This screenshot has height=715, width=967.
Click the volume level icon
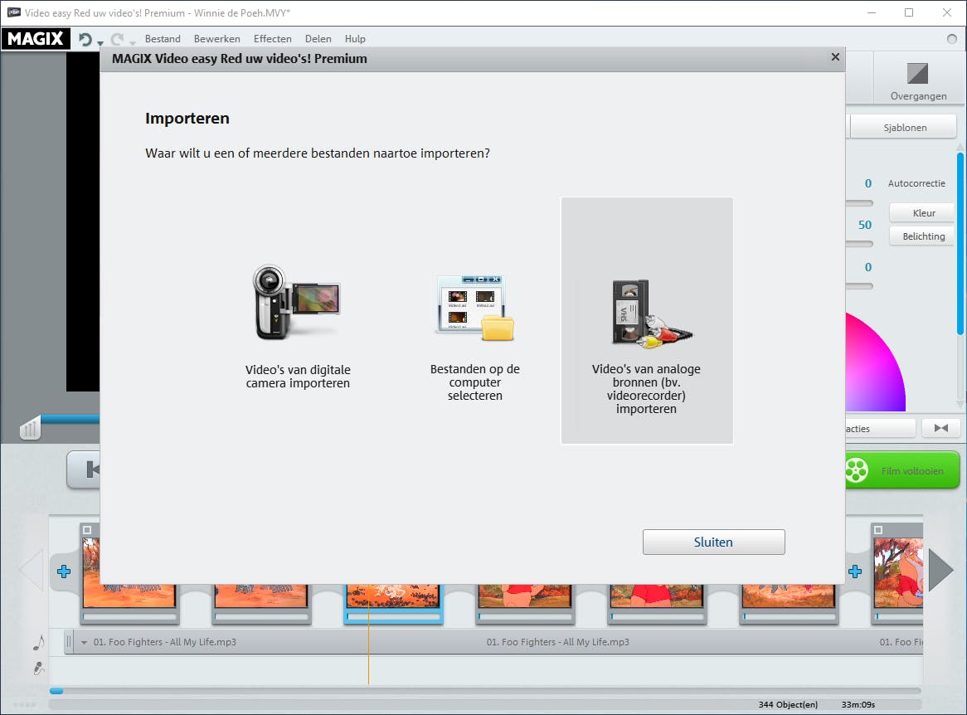tap(30, 427)
